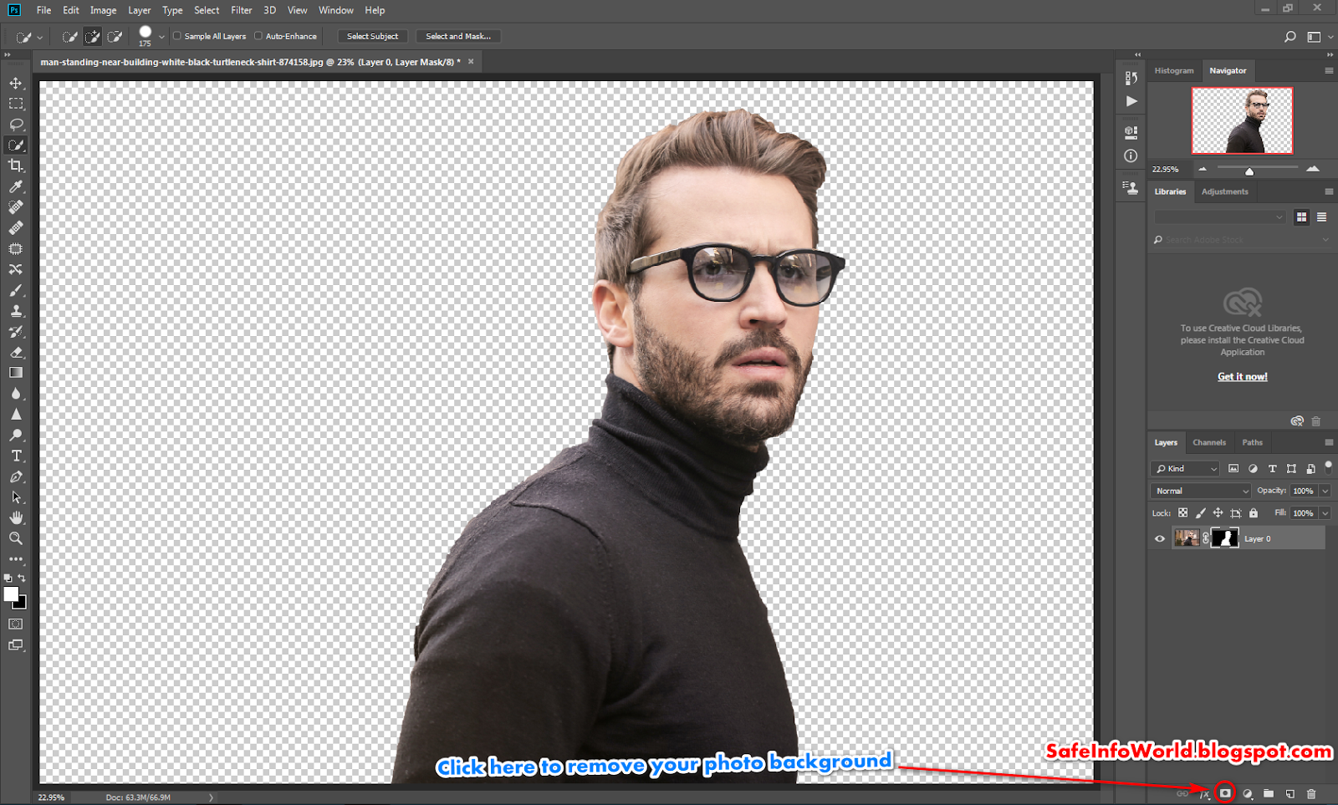The height and width of the screenshot is (805, 1338).
Task: Switch to the Channels tab
Action: click(1209, 442)
